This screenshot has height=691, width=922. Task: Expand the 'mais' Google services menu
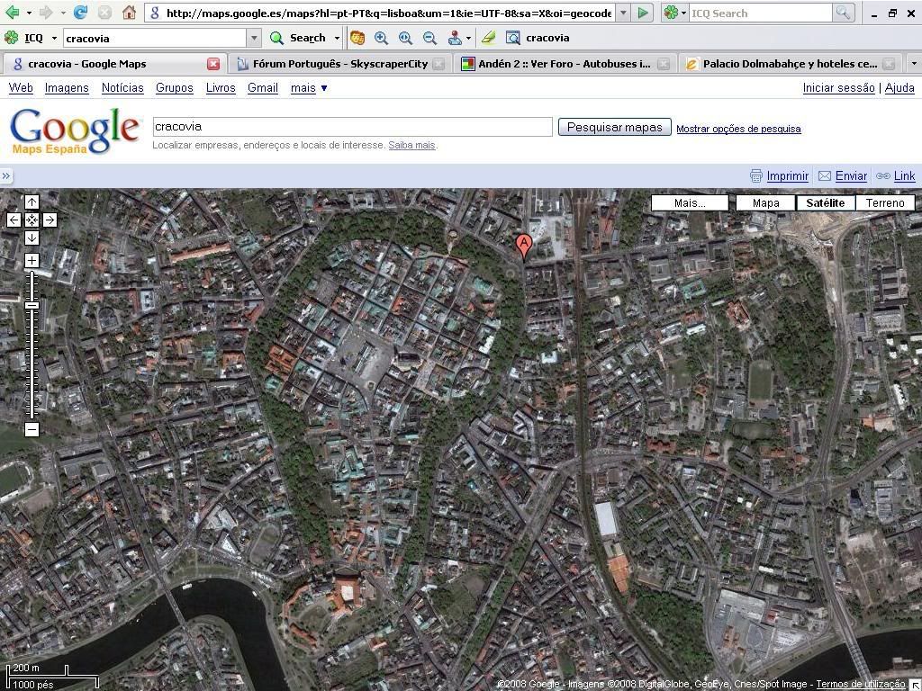point(309,88)
